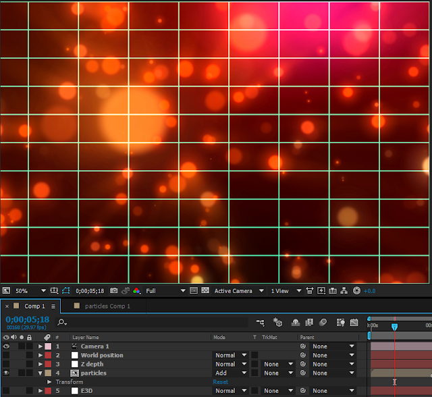Click the composition mini-flowchart icon
The height and width of the screenshot is (397, 432).
pos(260,323)
